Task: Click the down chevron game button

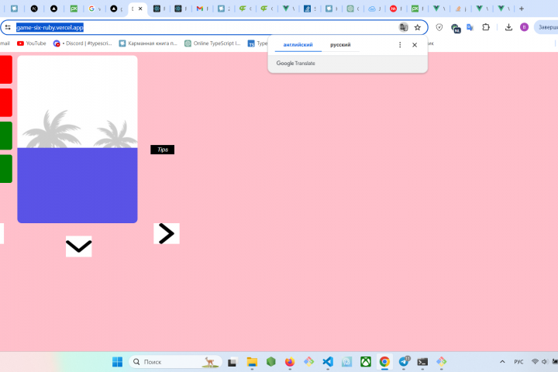Action: click(x=78, y=246)
